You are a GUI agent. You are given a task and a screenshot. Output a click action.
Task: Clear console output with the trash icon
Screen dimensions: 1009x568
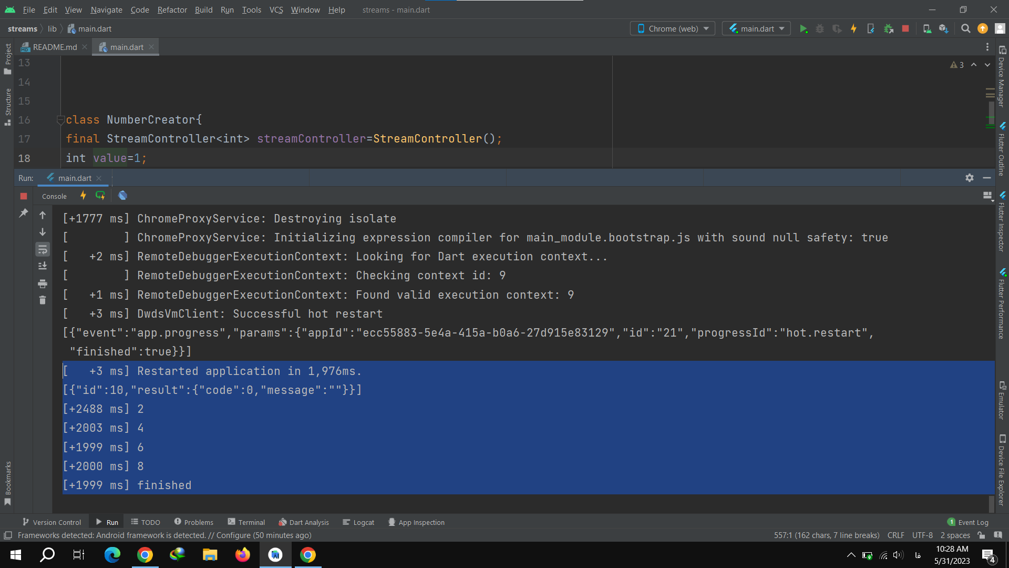(x=43, y=300)
